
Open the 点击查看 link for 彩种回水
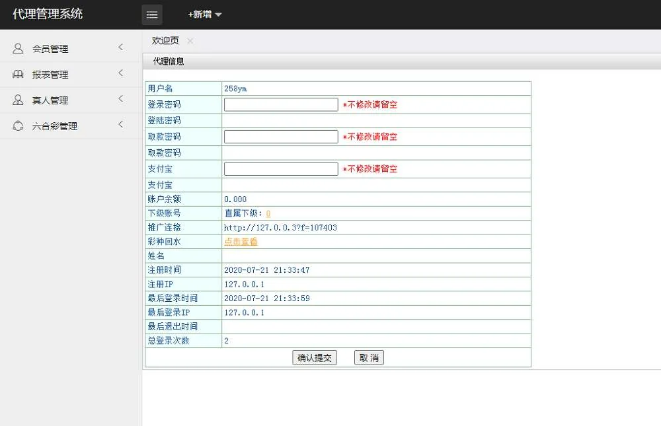pyautogui.click(x=241, y=242)
